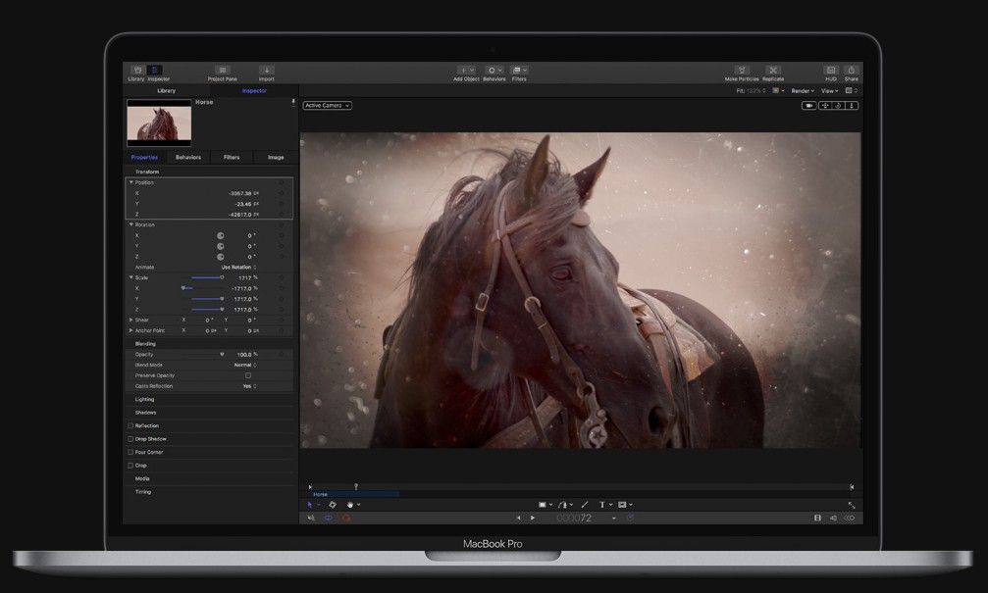988x593 pixels.
Task: Click the 3D orbit view tool icon
Action: coord(838,105)
